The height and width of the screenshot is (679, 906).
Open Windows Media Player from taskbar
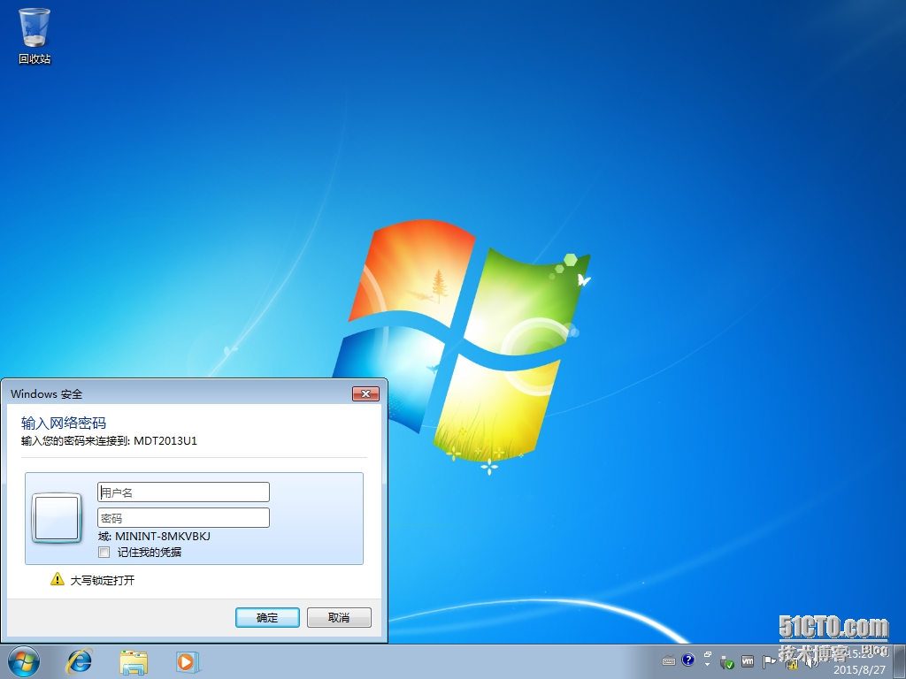pos(188,661)
